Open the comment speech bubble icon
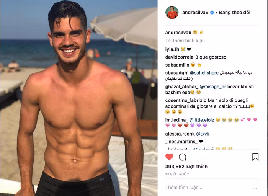Screen dimensions: 268x196 pos(182,157)
